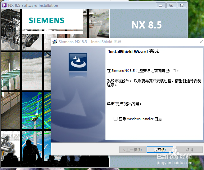Close the InstallShield wizard dialog
Image resolution: width=204 pixels, height=170 pixels.
coord(201,42)
